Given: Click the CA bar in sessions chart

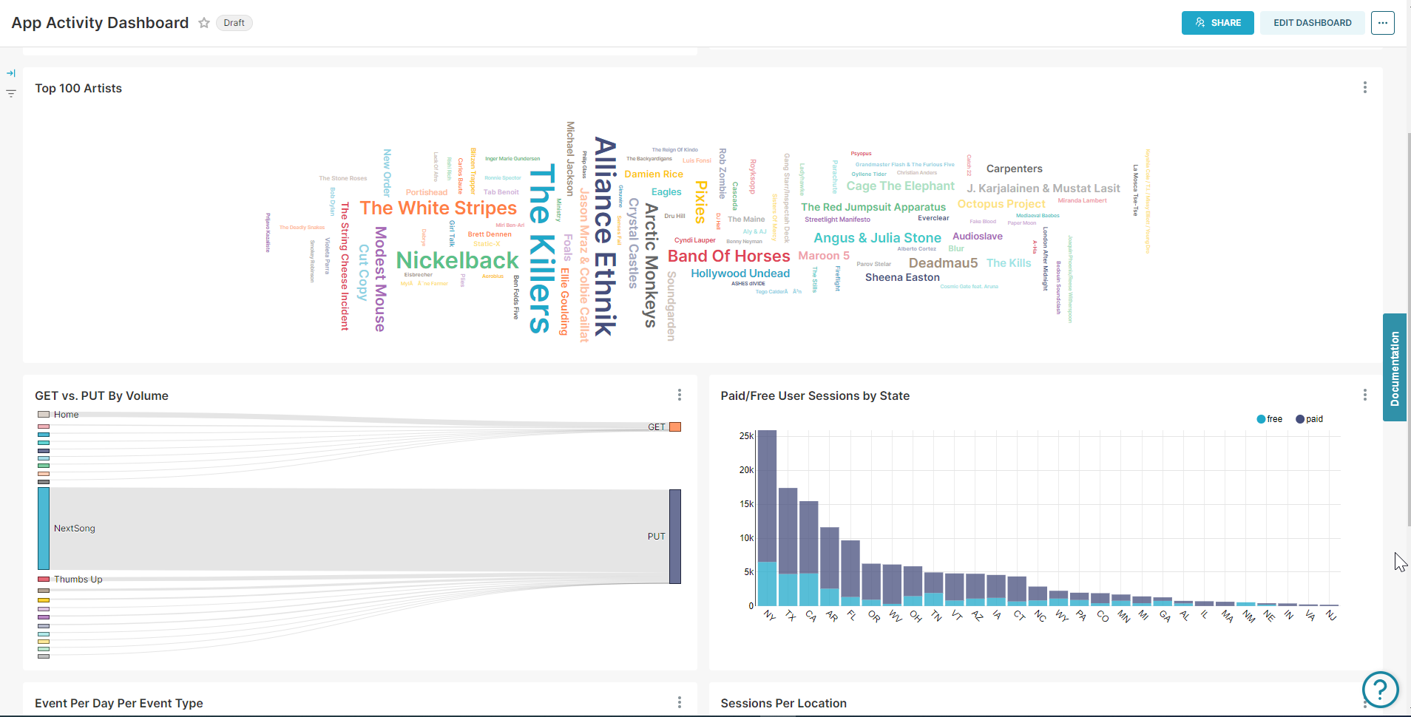Looking at the screenshot, I should 809,554.
